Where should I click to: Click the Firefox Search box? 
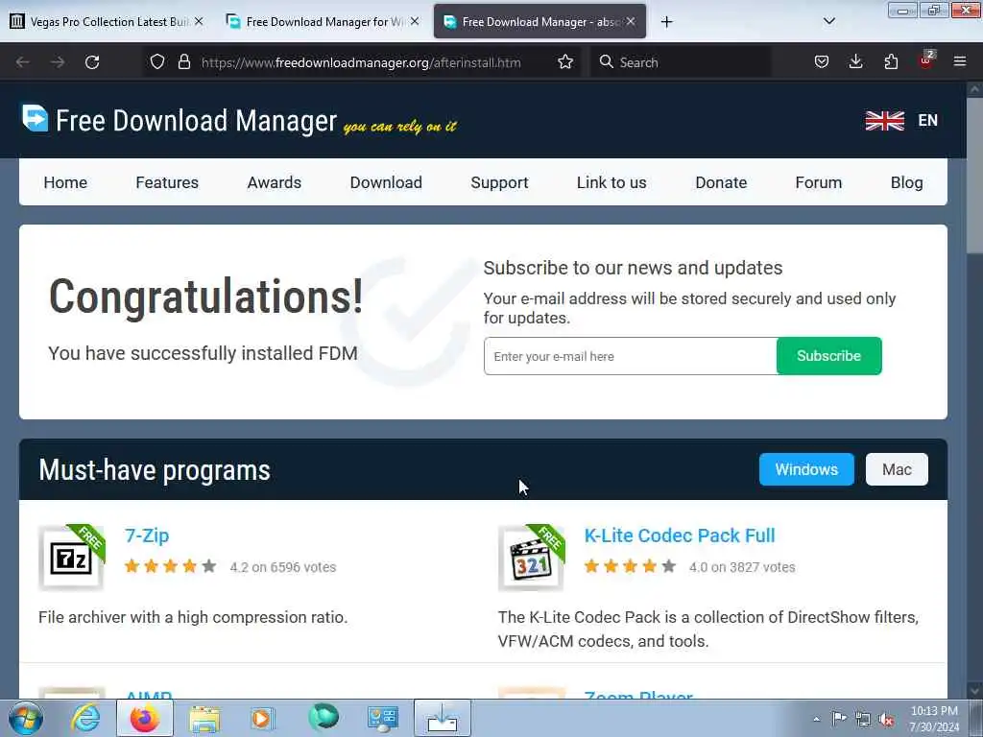click(x=681, y=62)
